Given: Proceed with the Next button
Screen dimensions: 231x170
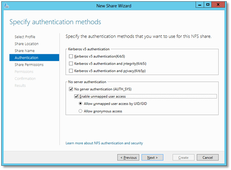Looking at the screenshot, I should point(152,158).
